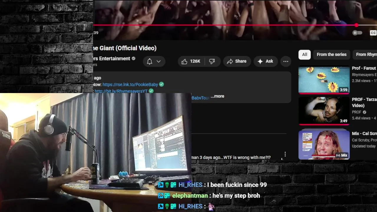The image size is (377, 212).
Task: Toggle the autoplay switch in the player
Action: [x=357, y=33]
